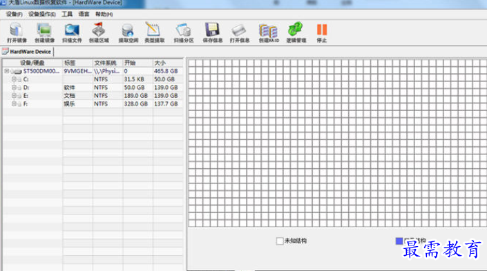Viewport: 487px width, 271px height.
Task: Click the 189.0 GB start cell
Action: tap(135, 96)
